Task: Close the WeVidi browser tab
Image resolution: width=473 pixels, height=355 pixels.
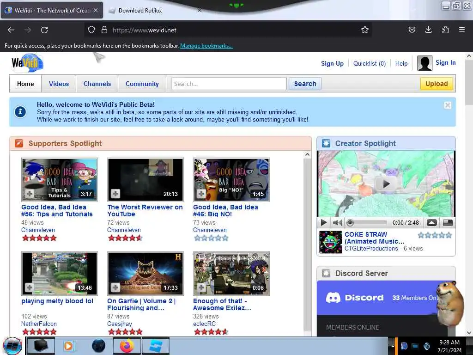Action: click(x=96, y=10)
